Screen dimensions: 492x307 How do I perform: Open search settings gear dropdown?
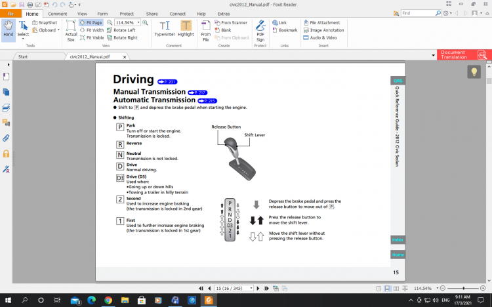coord(447,13)
